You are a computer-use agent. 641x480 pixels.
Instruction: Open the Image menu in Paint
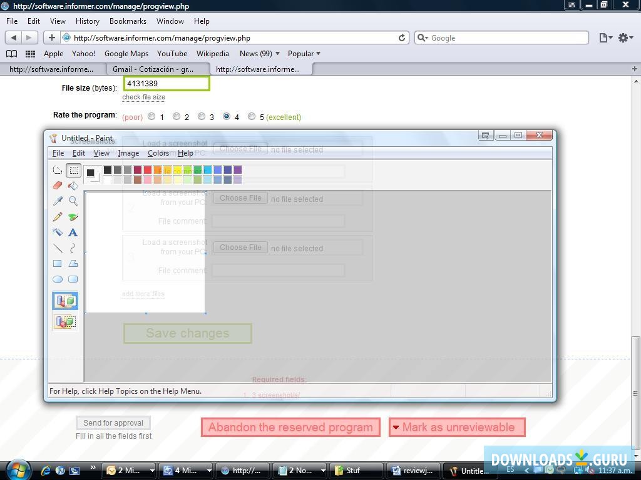(x=128, y=153)
